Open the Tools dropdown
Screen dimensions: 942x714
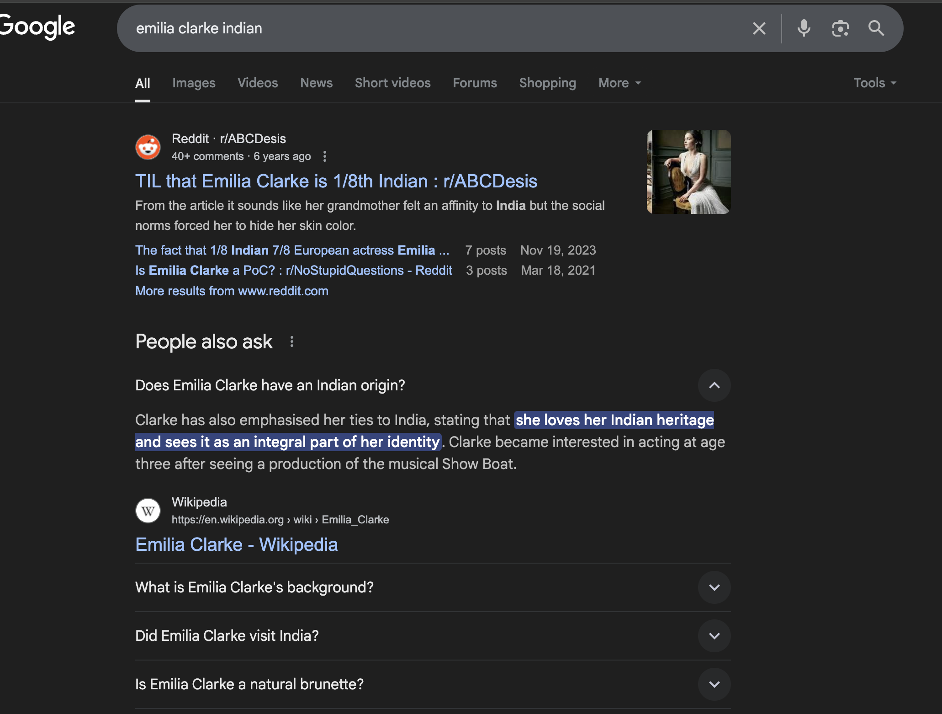(875, 83)
